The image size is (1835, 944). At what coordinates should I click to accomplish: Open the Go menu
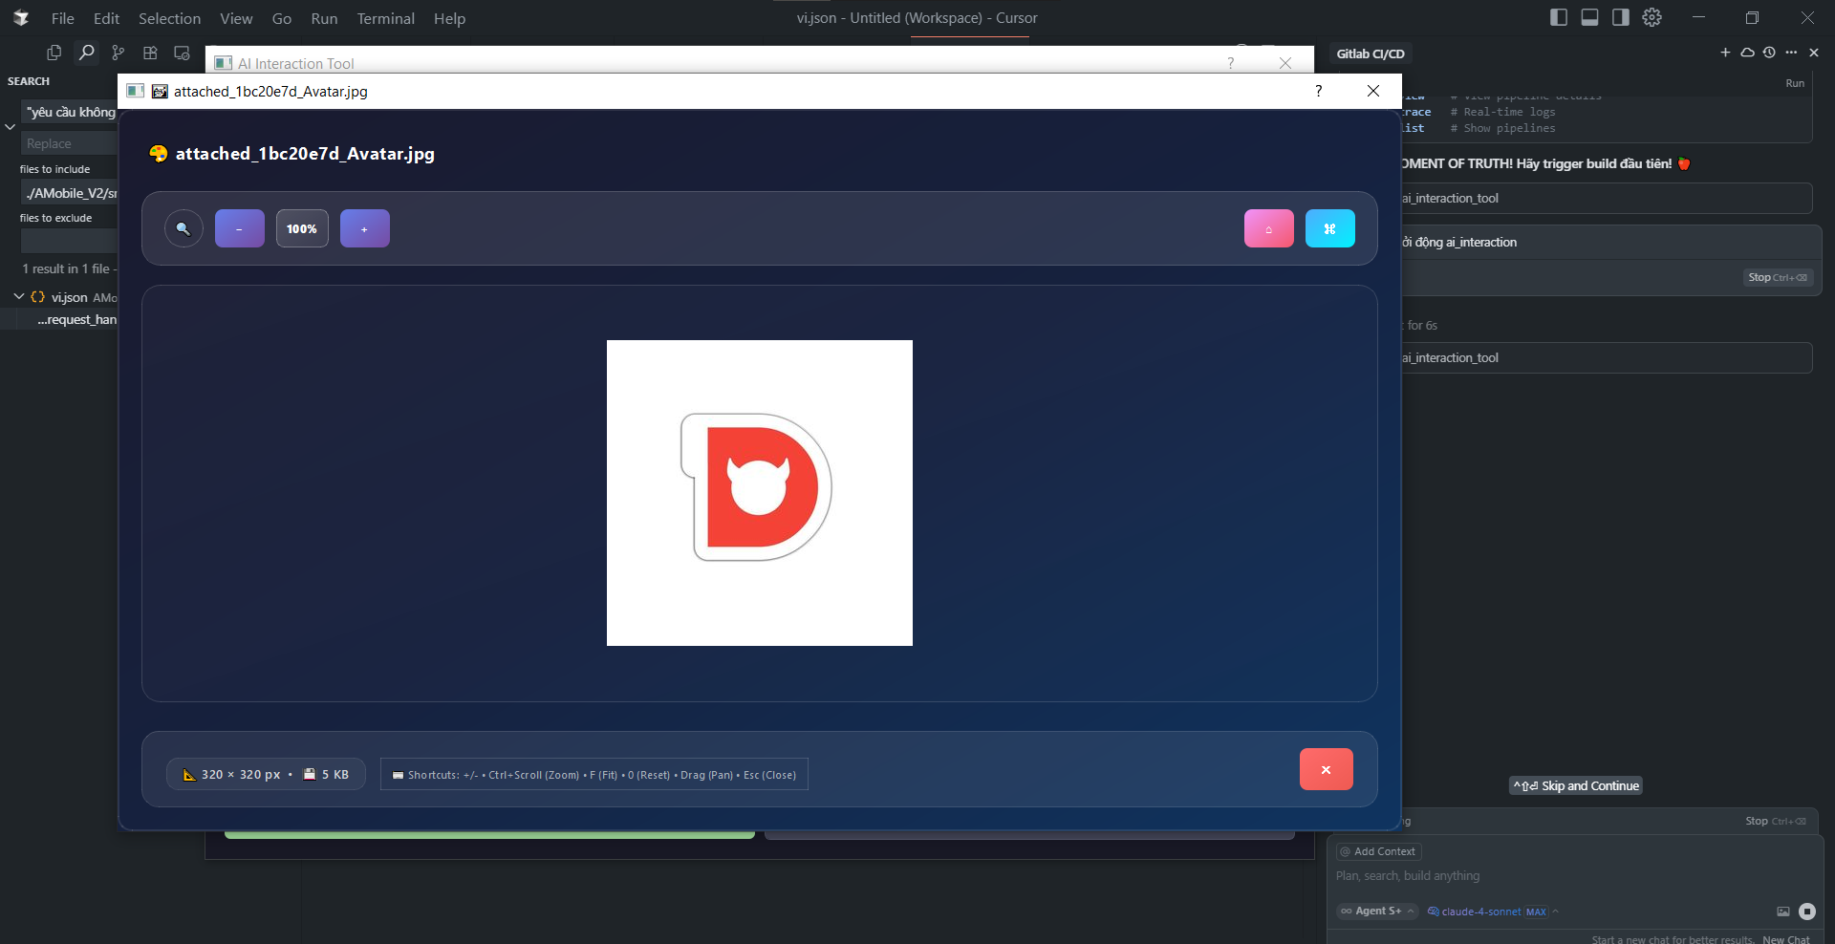click(282, 18)
